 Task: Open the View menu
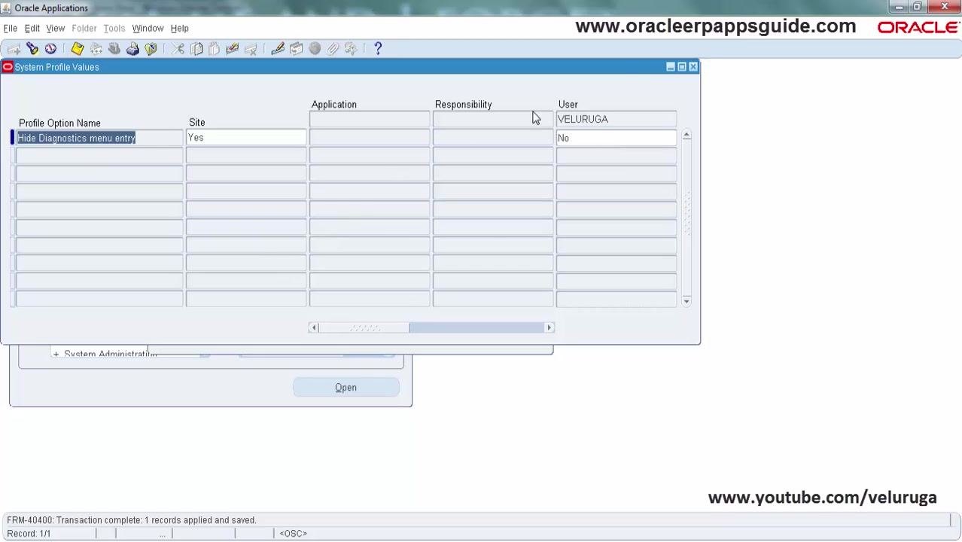56,29
